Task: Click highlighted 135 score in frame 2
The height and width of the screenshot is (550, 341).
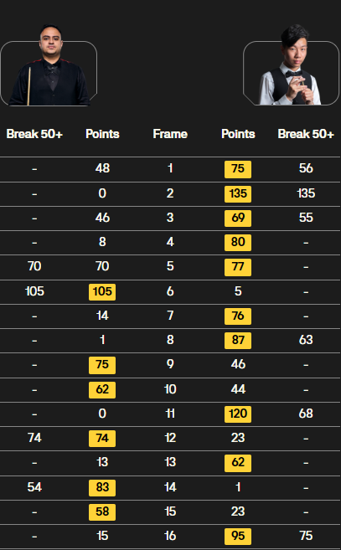Action: (x=238, y=193)
